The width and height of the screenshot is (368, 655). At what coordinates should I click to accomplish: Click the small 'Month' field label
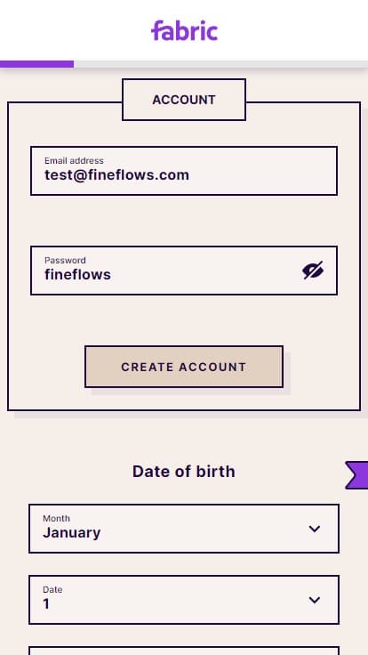coord(56,519)
